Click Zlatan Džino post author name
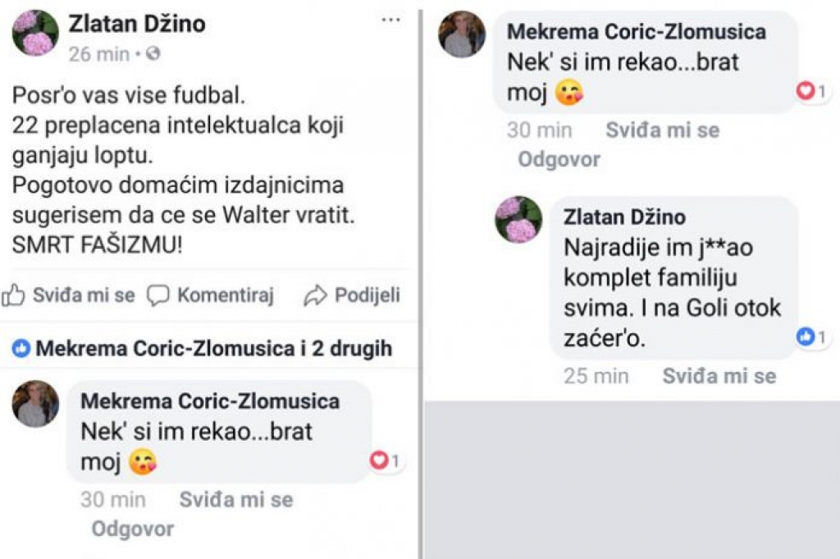840x559 pixels. point(137,24)
